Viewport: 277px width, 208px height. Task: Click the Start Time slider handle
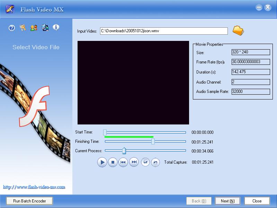point(105,132)
